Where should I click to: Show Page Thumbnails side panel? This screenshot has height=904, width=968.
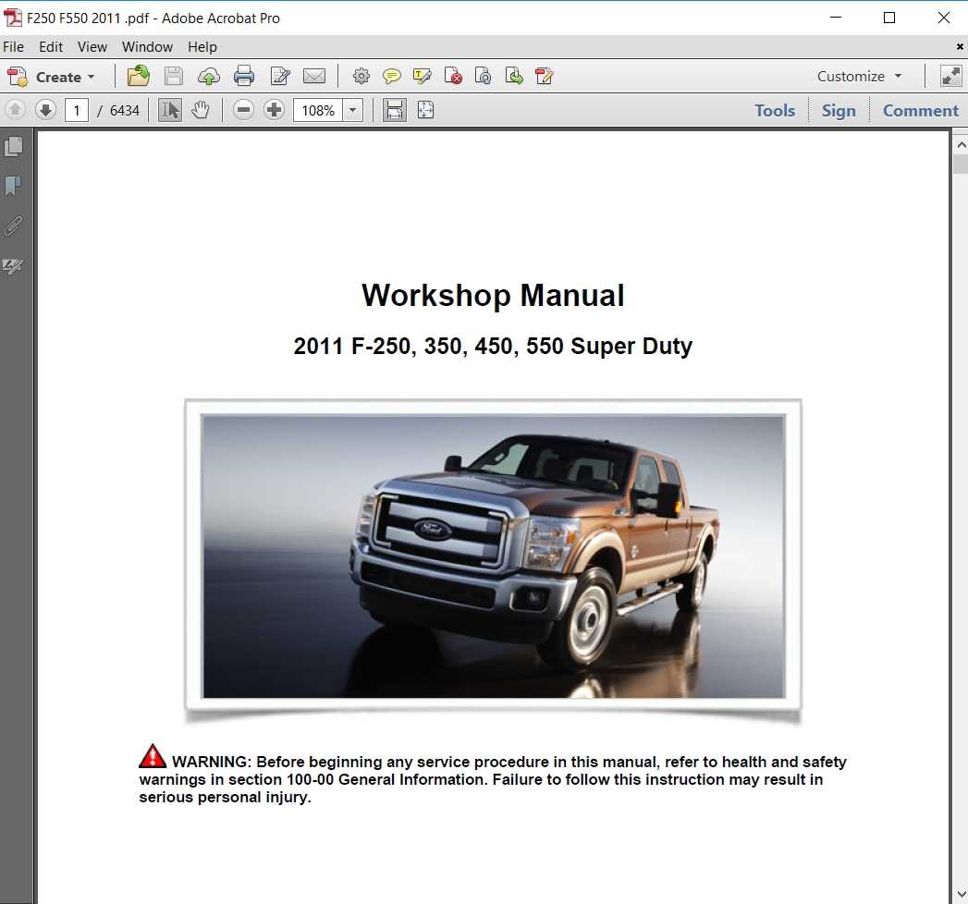point(14,146)
